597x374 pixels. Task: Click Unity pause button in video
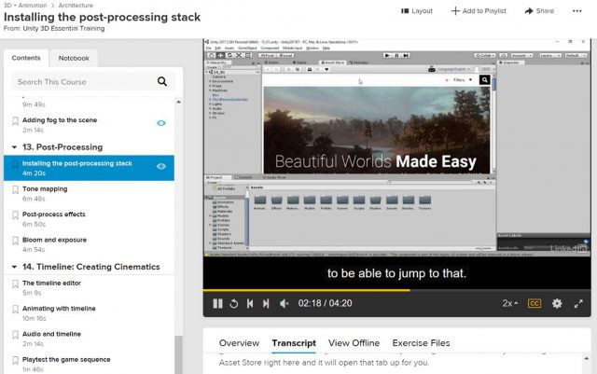tap(396, 56)
